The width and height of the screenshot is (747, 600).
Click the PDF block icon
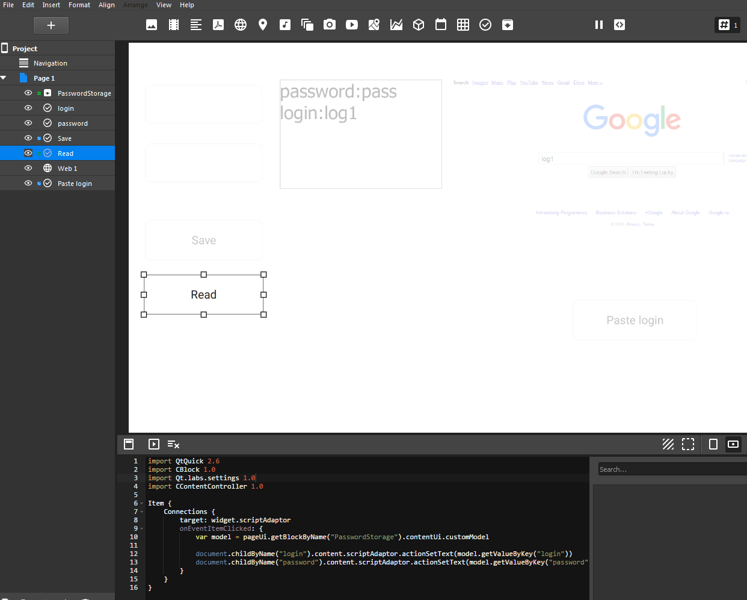218,25
